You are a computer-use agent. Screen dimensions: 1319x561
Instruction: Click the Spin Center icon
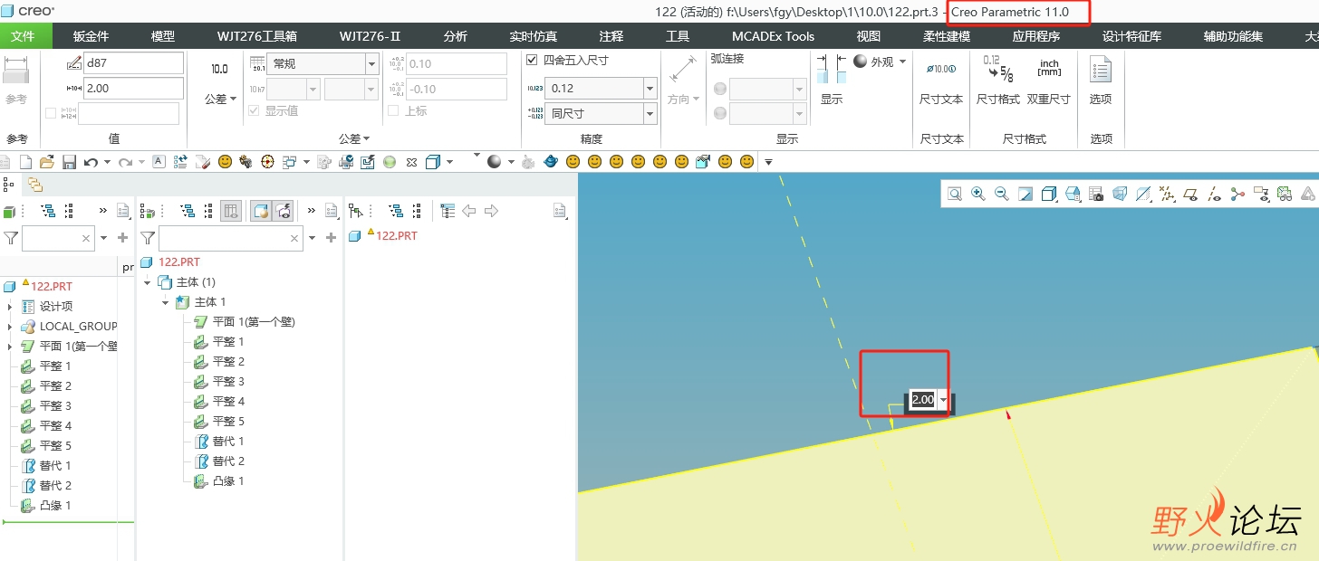click(x=1237, y=194)
